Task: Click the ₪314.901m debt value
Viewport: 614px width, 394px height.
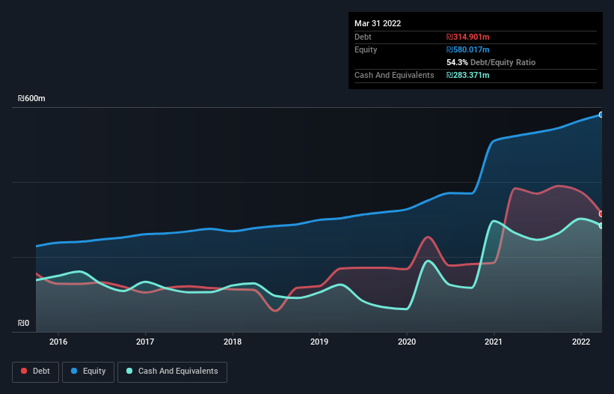Action: click(x=468, y=37)
